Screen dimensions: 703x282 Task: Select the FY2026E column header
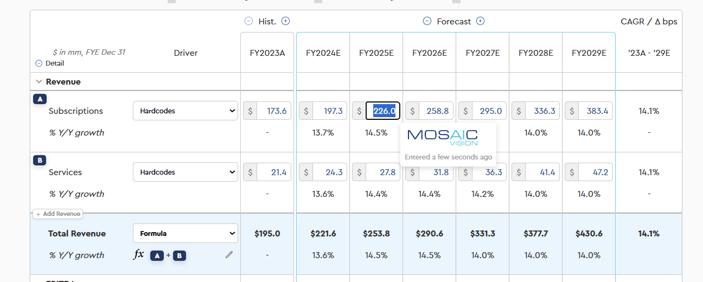click(x=429, y=53)
